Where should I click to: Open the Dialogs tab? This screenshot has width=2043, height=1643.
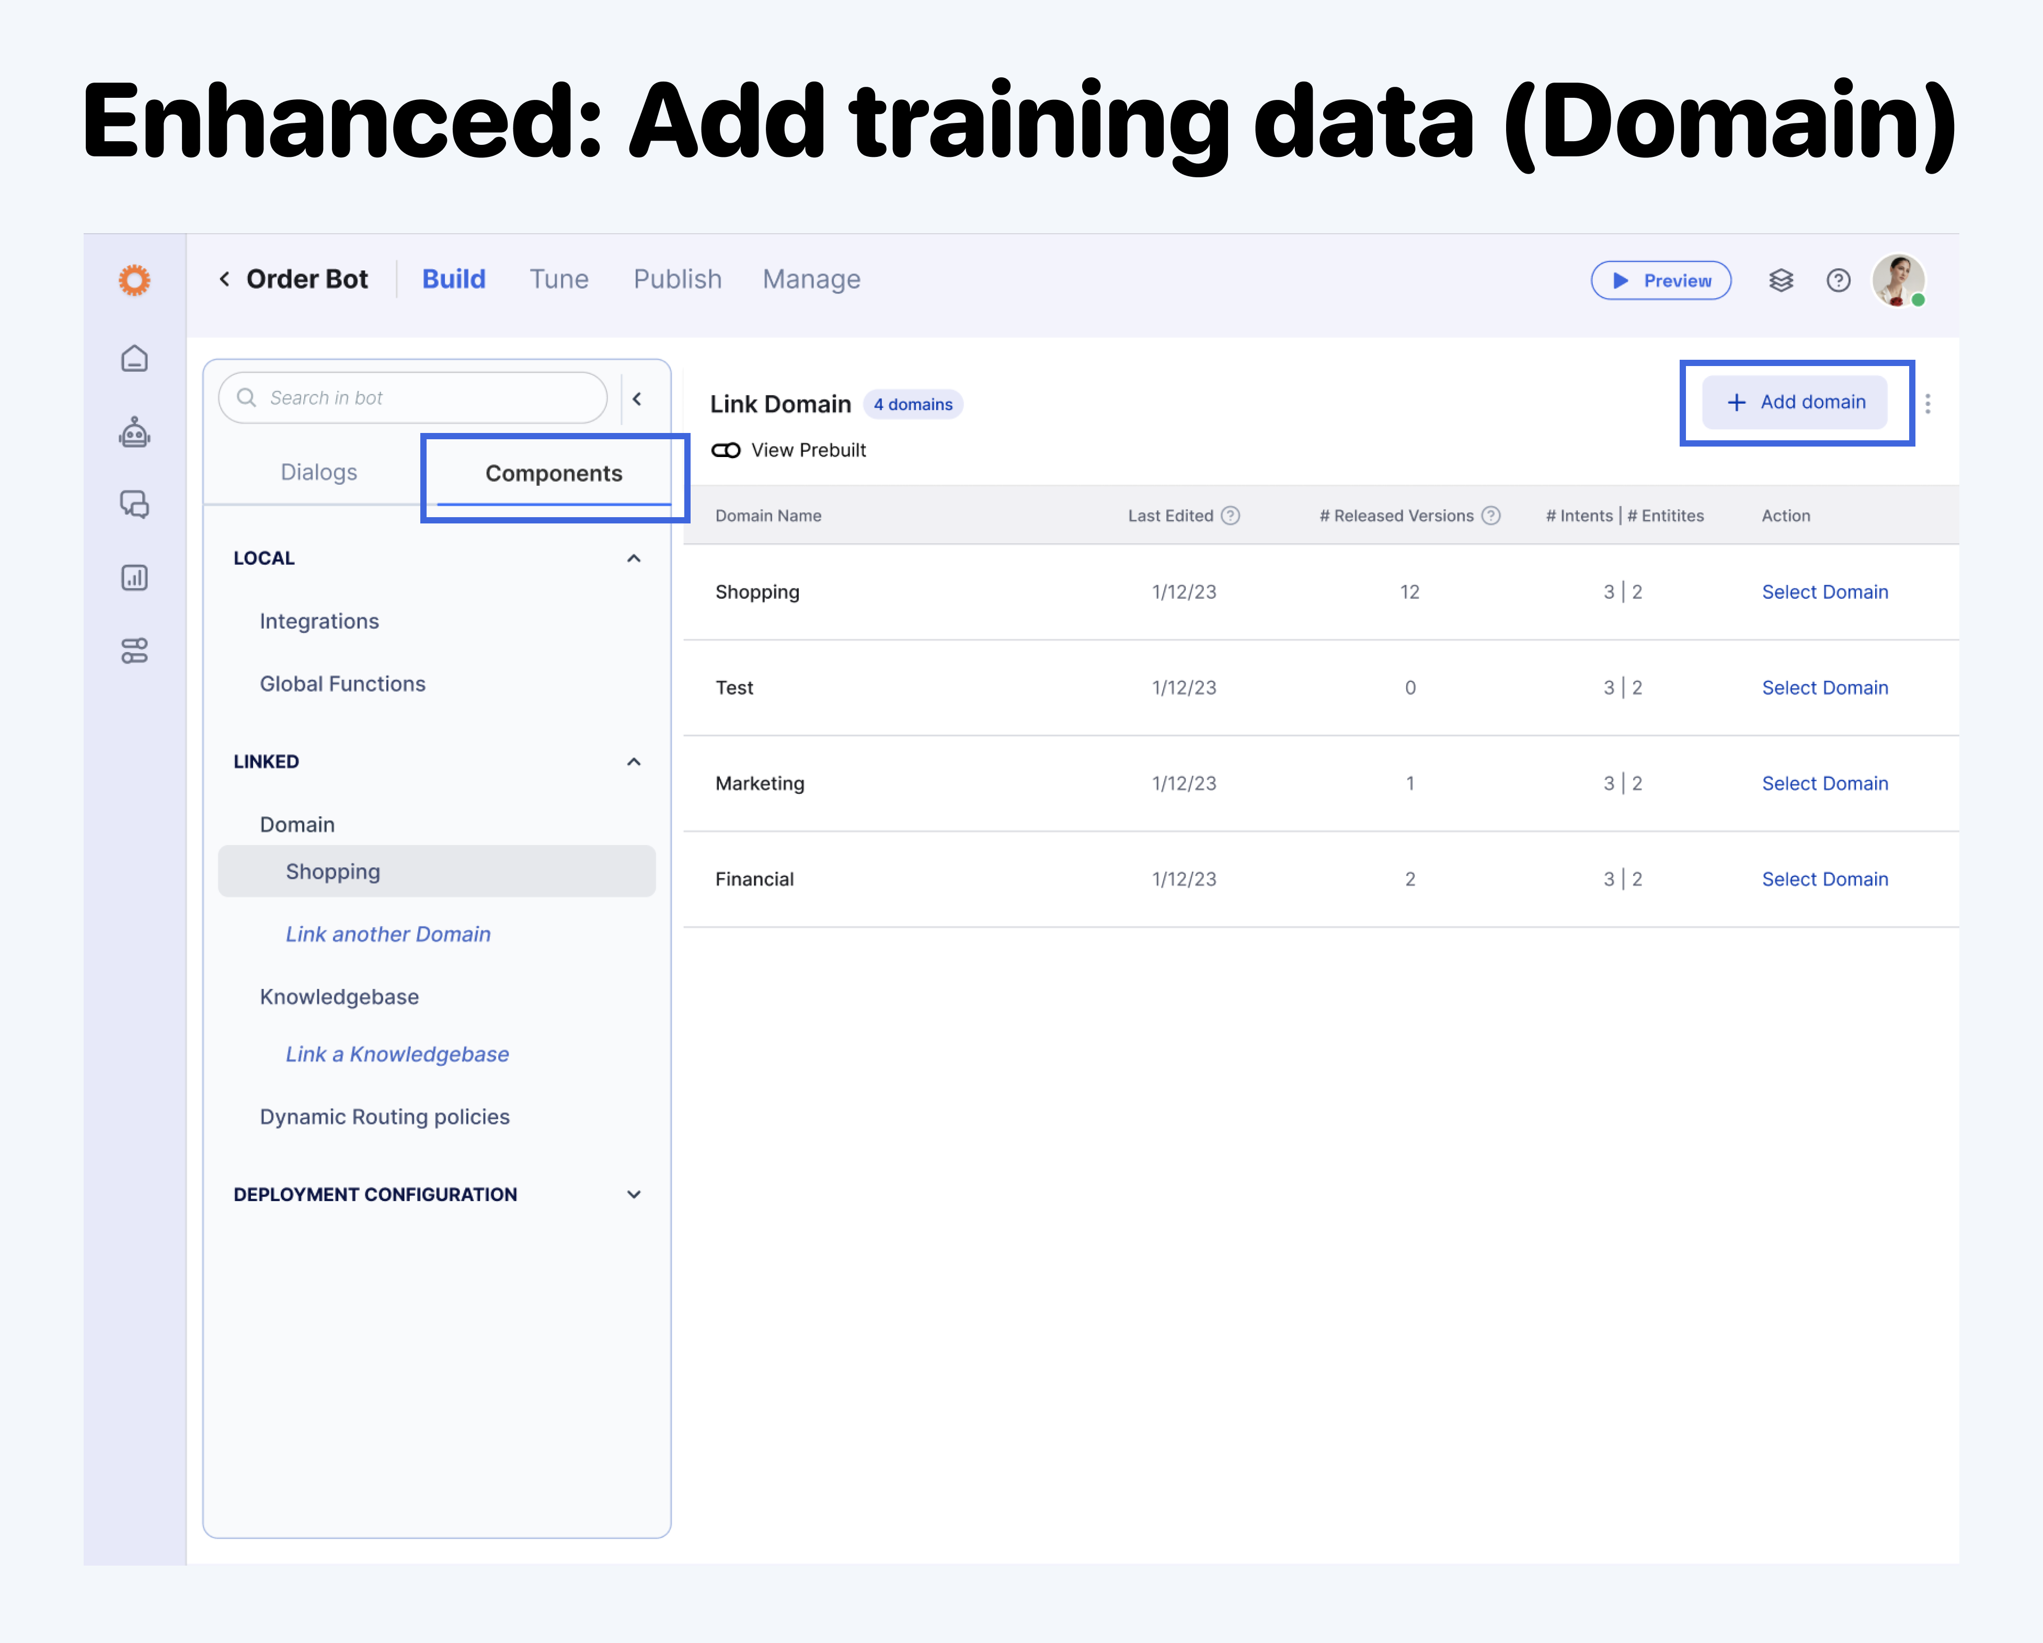pos(319,472)
